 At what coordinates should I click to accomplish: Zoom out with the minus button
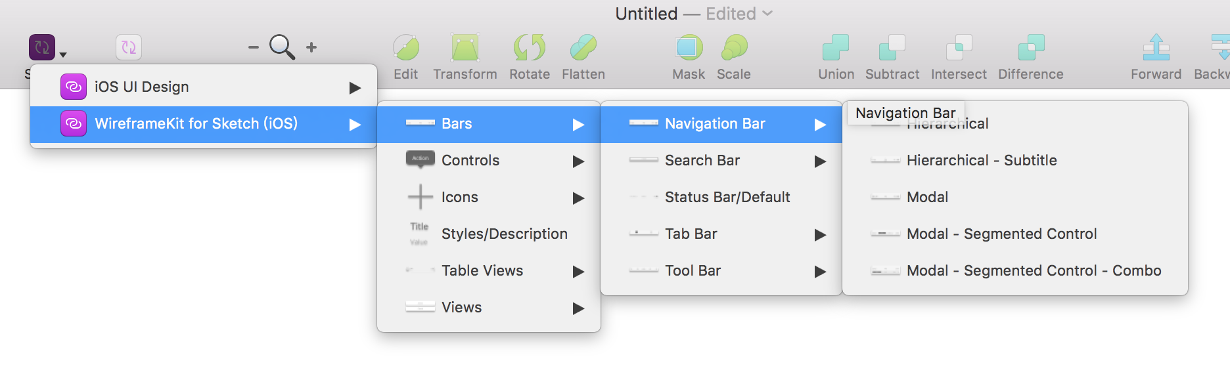coord(253,47)
